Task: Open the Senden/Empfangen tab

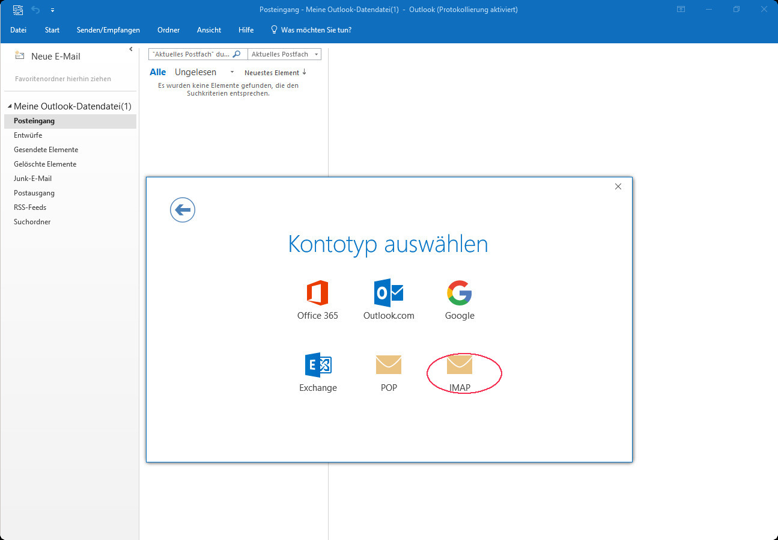Action: point(108,30)
